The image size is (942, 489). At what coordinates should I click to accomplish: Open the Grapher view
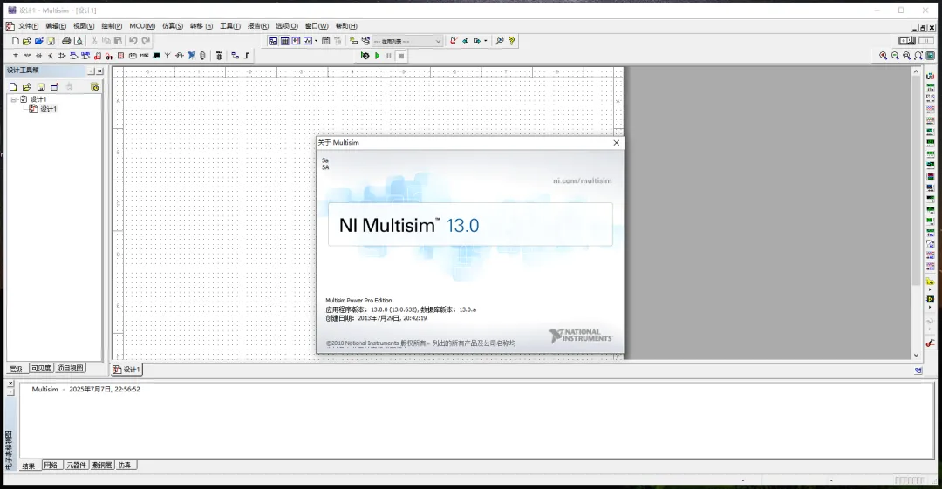coord(308,41)
